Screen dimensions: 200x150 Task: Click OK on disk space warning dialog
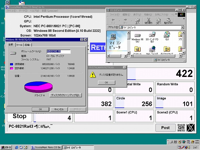coord(107,82)
